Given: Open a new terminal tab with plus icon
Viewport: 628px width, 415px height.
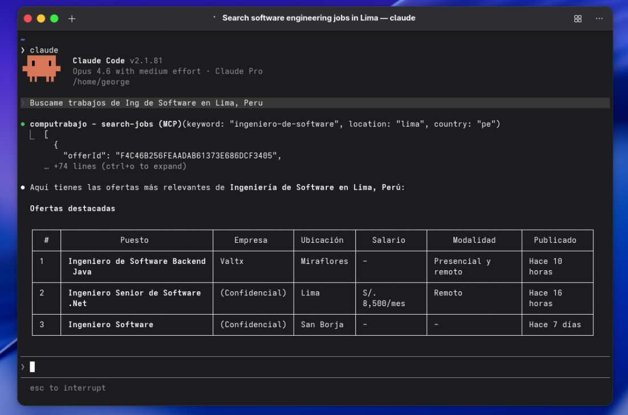Looking at the screenshot, I should tap(72, 18).
